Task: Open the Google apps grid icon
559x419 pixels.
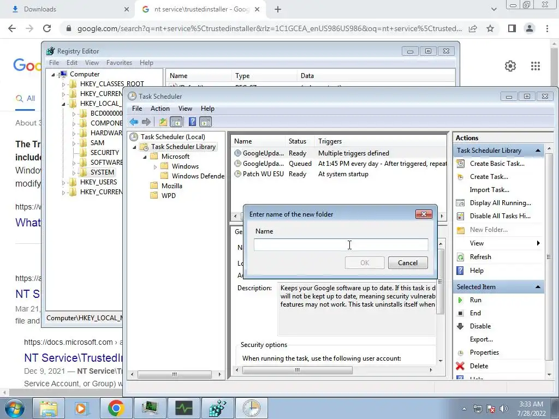Action: point(536,66)
